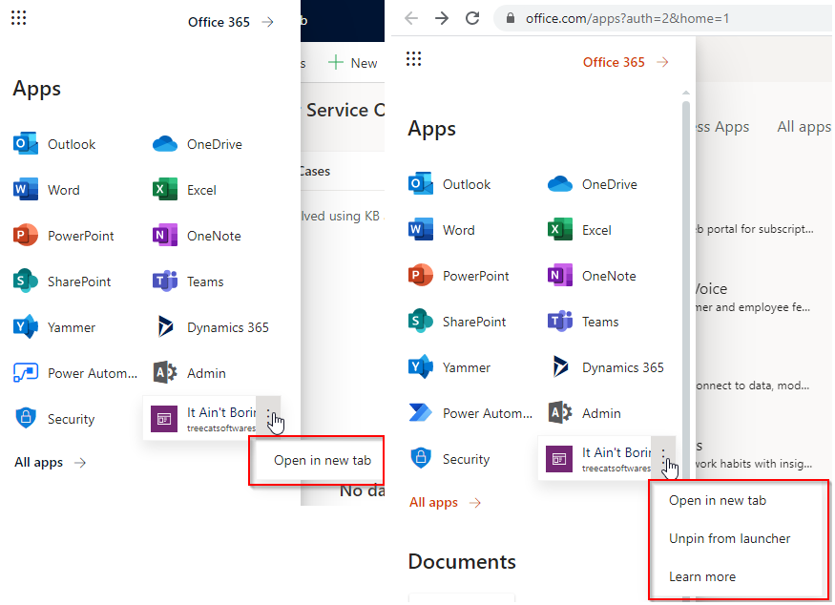
Task: Open Security app in the left launcher panel
Action: 53,419
